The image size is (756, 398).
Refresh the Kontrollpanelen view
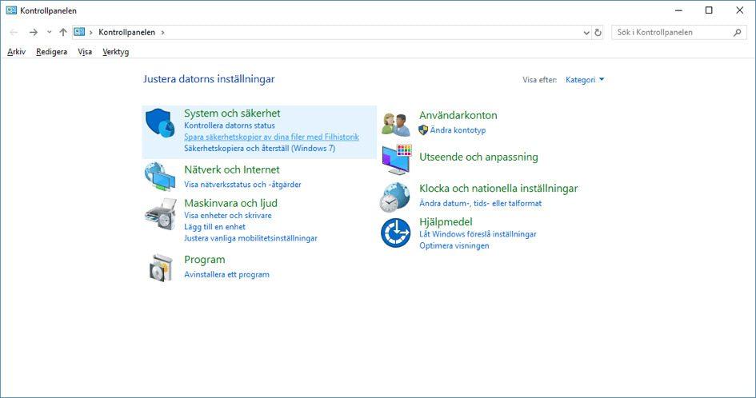598,33
